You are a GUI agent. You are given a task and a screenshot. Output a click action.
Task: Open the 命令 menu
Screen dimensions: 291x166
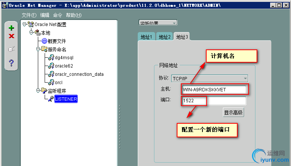(58, 15)
